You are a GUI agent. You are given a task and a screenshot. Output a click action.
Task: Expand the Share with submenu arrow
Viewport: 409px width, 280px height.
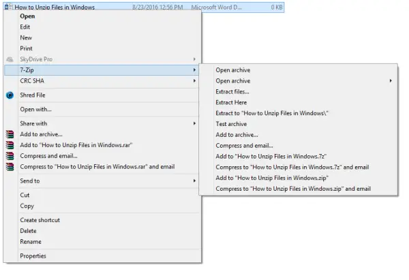point(194,123)
